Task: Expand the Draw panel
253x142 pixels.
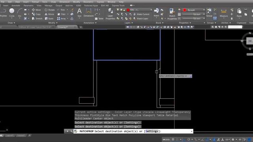Action: [x=11, y=23]
